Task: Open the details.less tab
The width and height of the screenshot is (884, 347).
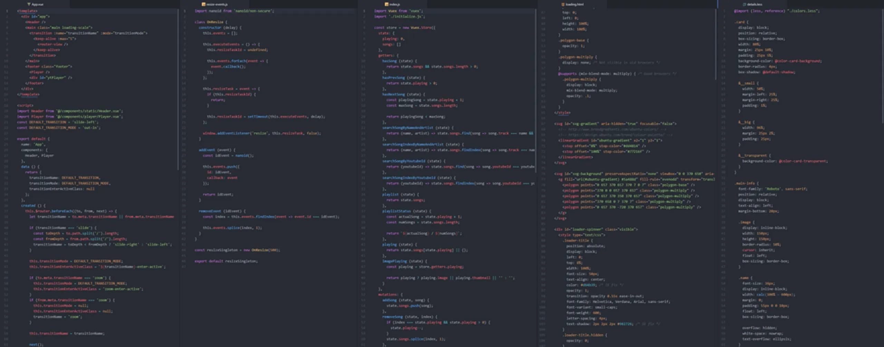Action: pos(755,4)
